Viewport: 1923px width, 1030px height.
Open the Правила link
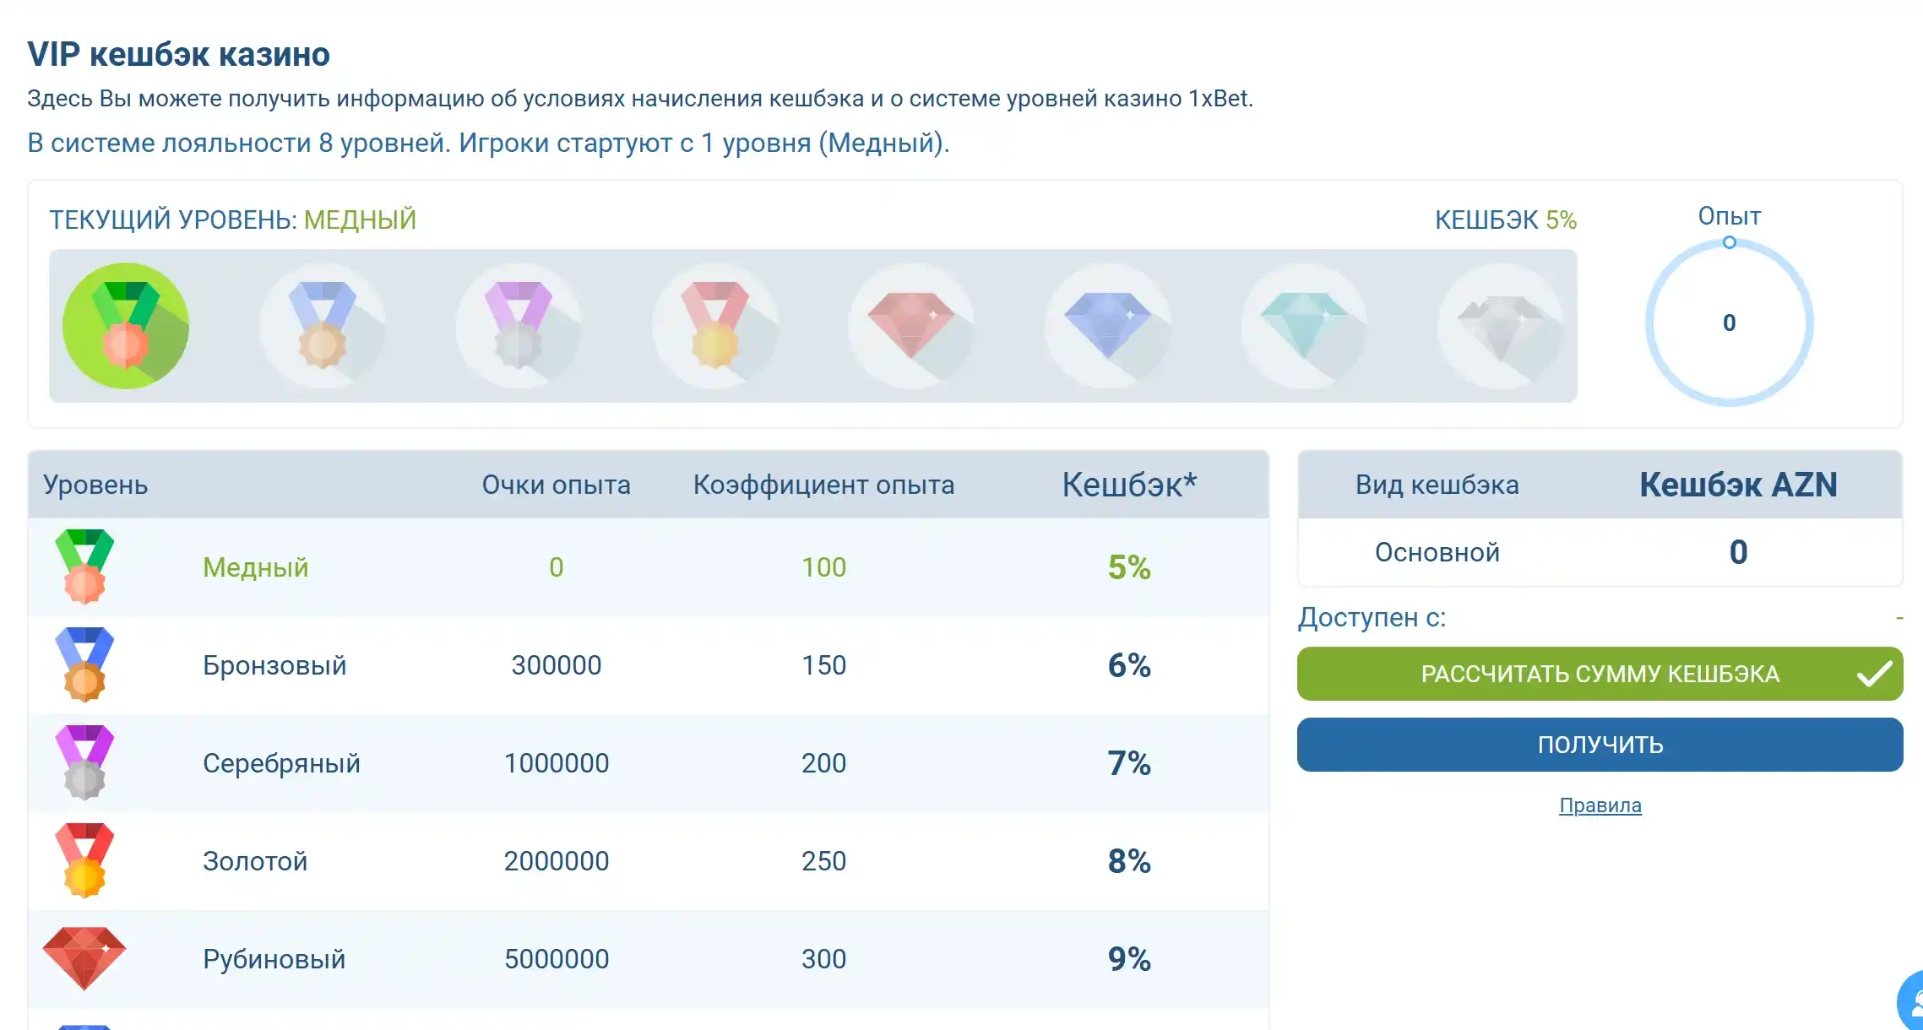(1599, 805)
